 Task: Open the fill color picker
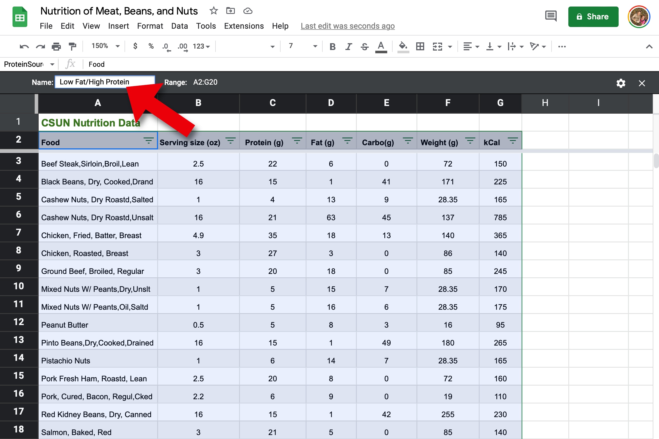(403, 47)
